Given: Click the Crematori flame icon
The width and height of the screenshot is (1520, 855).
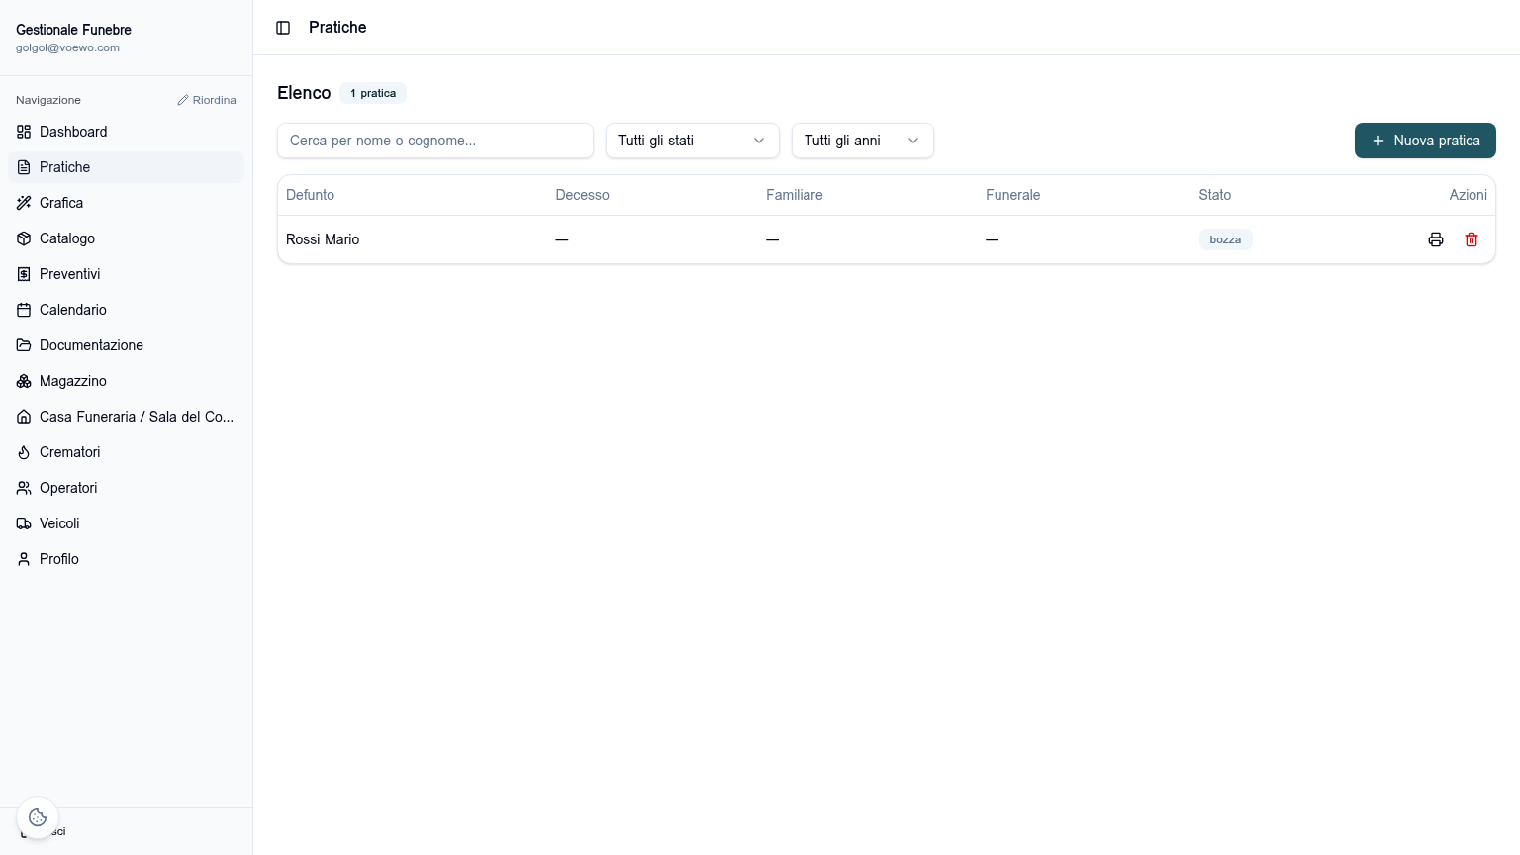Looking at the screenshot, I should point(24,452).
